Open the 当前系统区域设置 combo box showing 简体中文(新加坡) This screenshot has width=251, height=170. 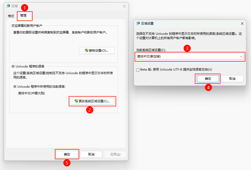click(x=189, y=56)
